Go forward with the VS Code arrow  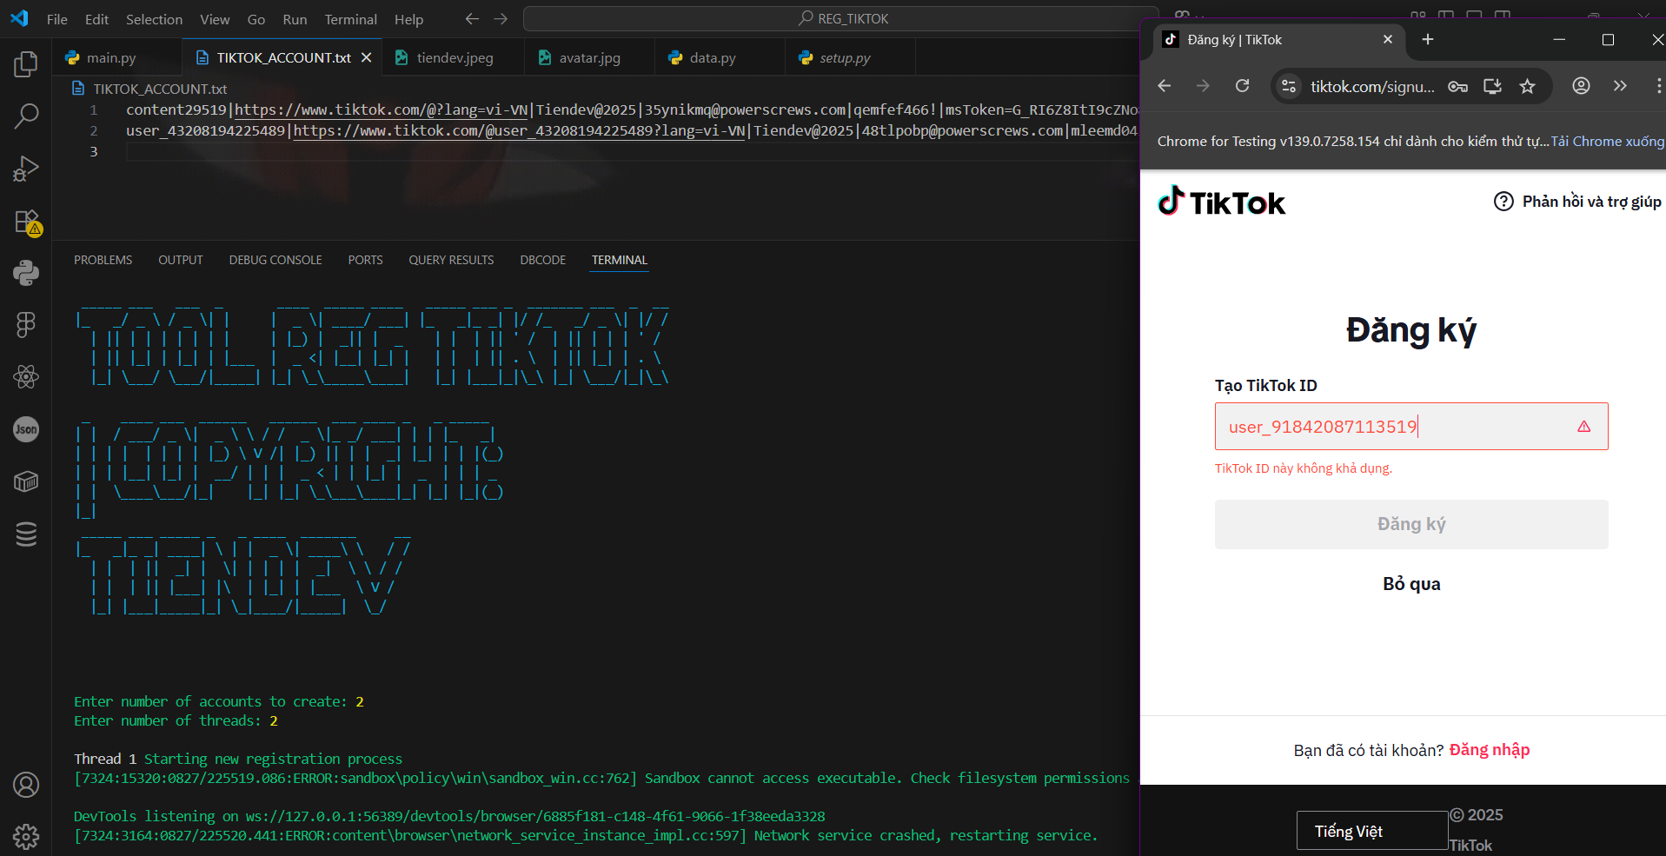(x=501, y=18)
